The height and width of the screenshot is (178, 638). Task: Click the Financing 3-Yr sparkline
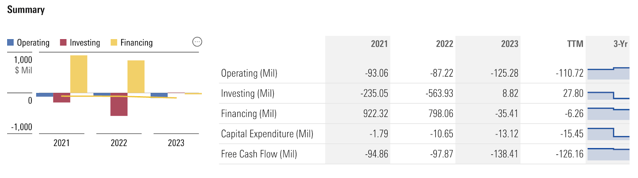608,114
